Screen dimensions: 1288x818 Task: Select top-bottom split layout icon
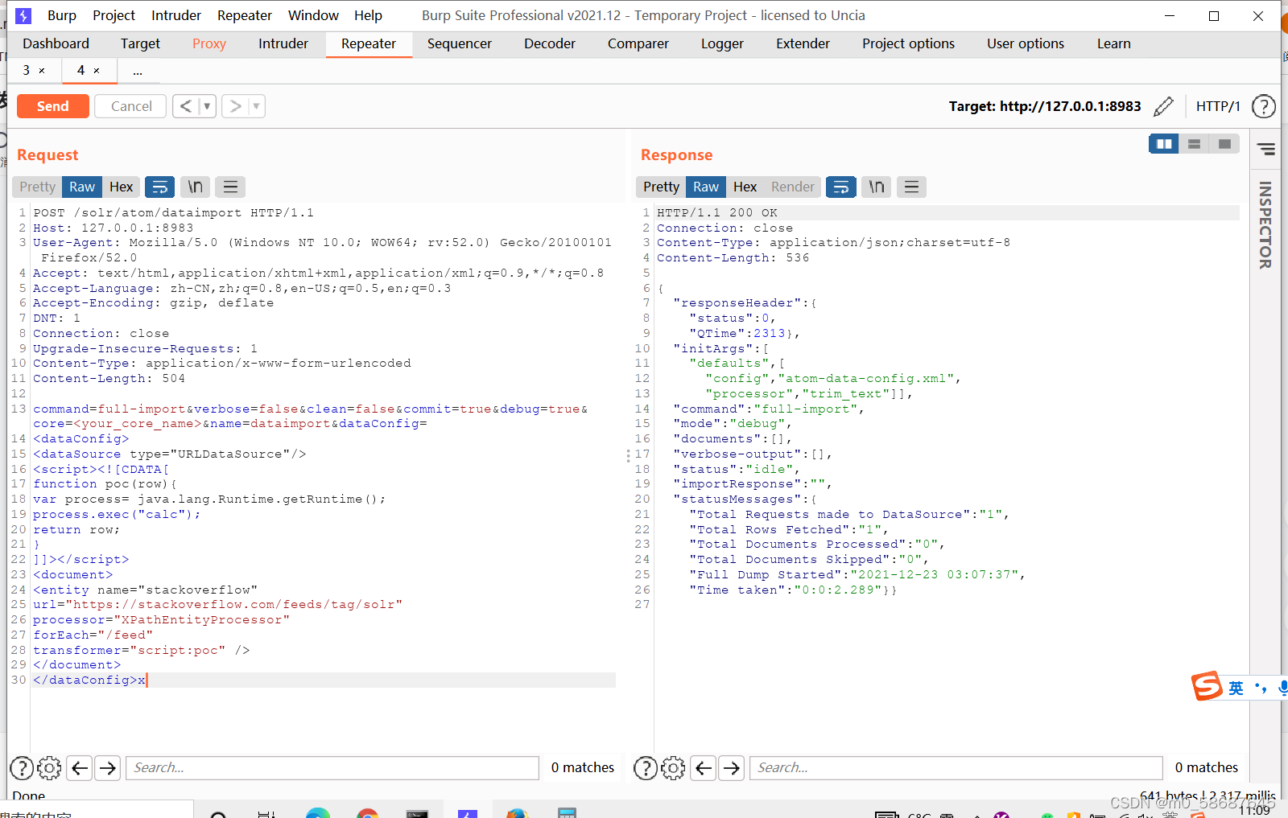[x=1195, y=144]
